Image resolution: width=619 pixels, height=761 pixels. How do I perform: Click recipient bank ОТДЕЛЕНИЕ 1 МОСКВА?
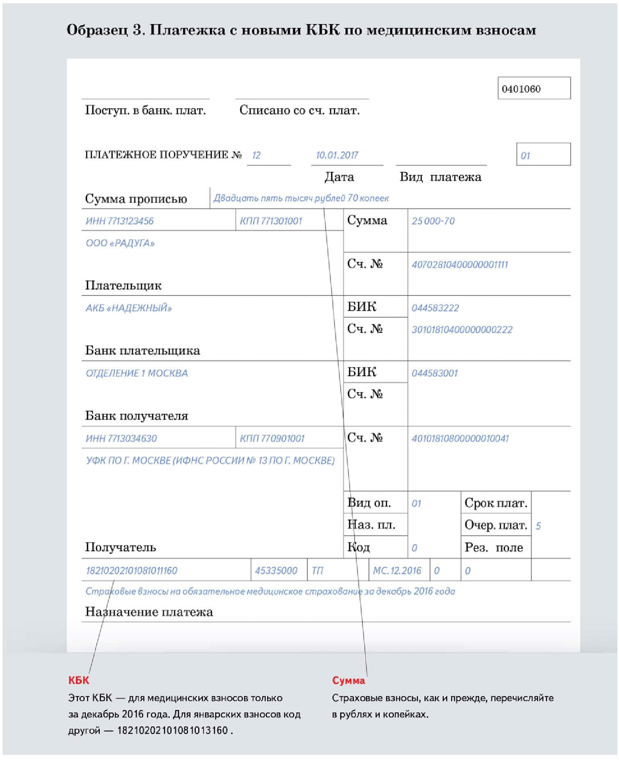click(137, 373)
